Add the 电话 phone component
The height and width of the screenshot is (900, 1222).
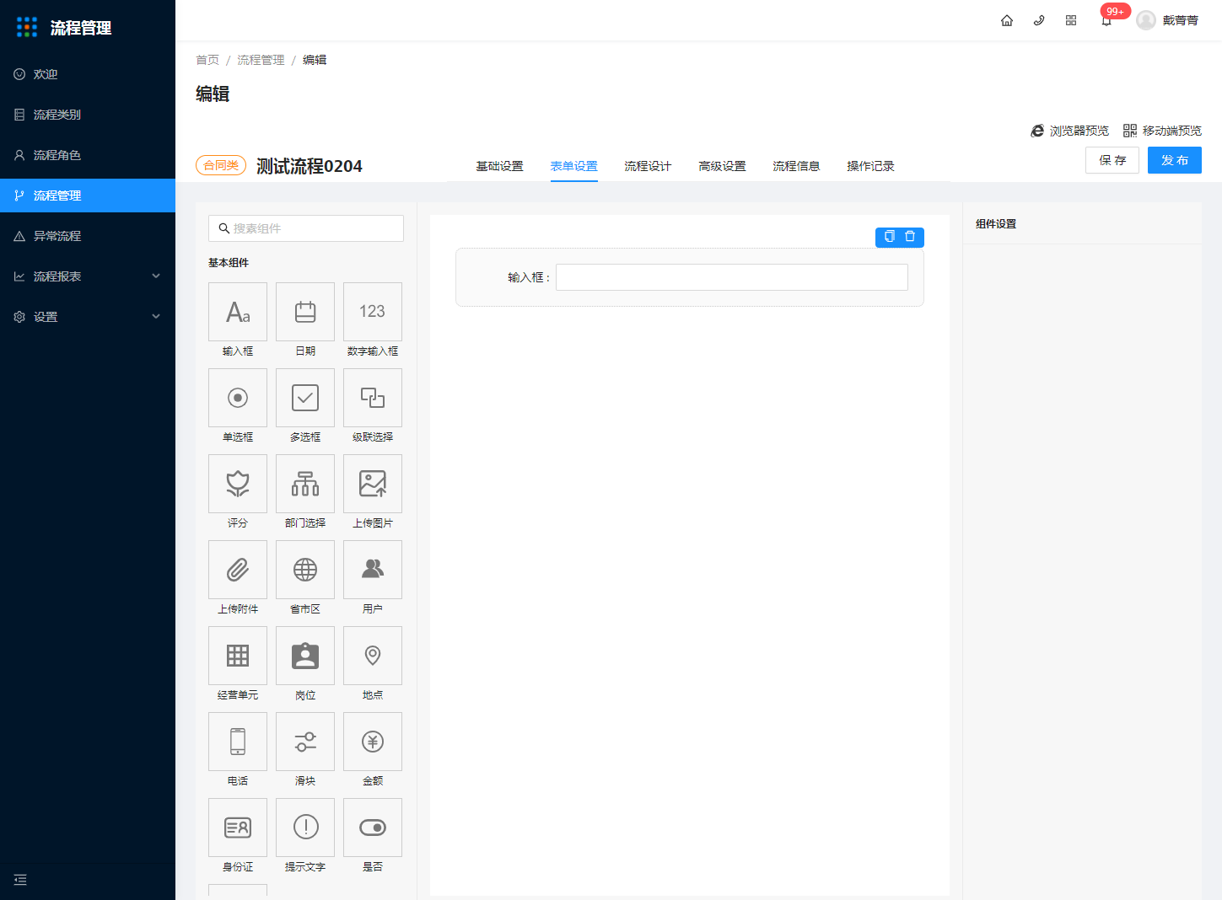(x=238, y=742)
